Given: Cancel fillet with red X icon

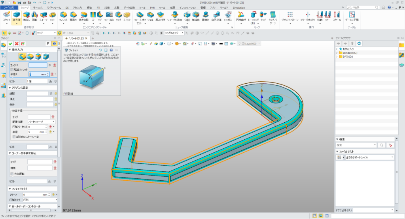Looking at the screenshot, I should (17, 43).
